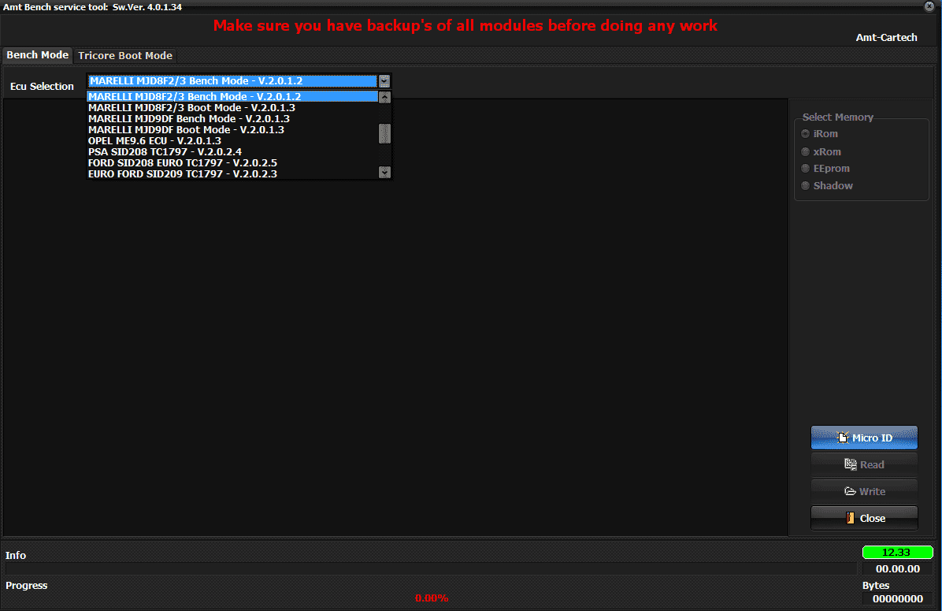The height and width of the screenshot is (611, 942).
Task: Choose the EEprom radio button
Action: click(x=806, y=169)
